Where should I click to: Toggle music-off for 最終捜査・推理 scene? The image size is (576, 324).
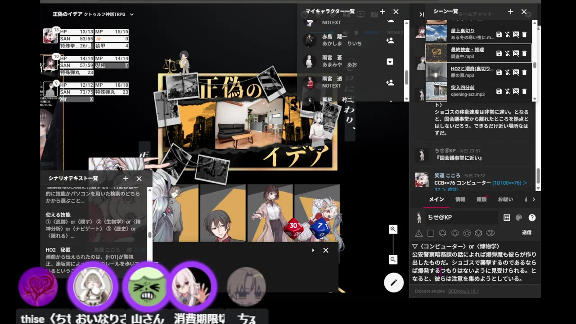tap(507, 54)
